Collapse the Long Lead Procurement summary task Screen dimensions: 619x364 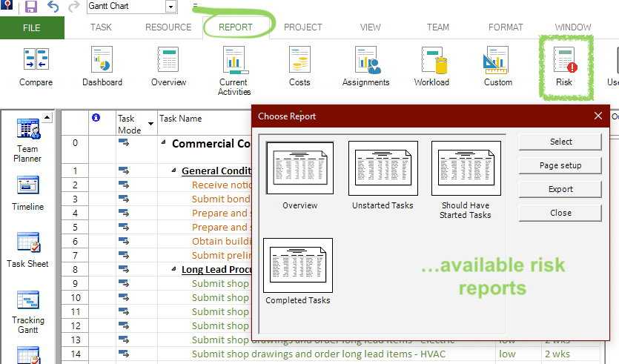click(173, 269)
